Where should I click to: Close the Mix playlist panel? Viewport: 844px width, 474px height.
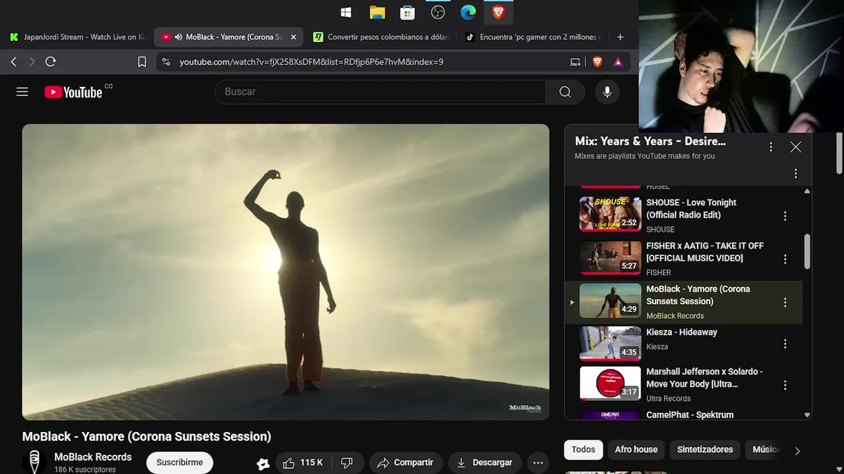[796, 147]
